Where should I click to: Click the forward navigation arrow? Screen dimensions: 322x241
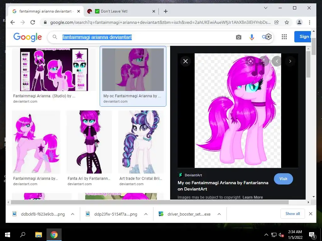tap(23, 22)
